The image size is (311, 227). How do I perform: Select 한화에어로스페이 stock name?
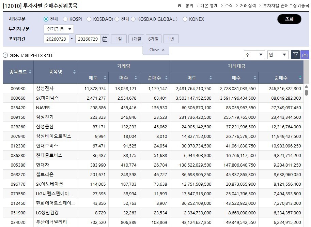pos(55,203)
